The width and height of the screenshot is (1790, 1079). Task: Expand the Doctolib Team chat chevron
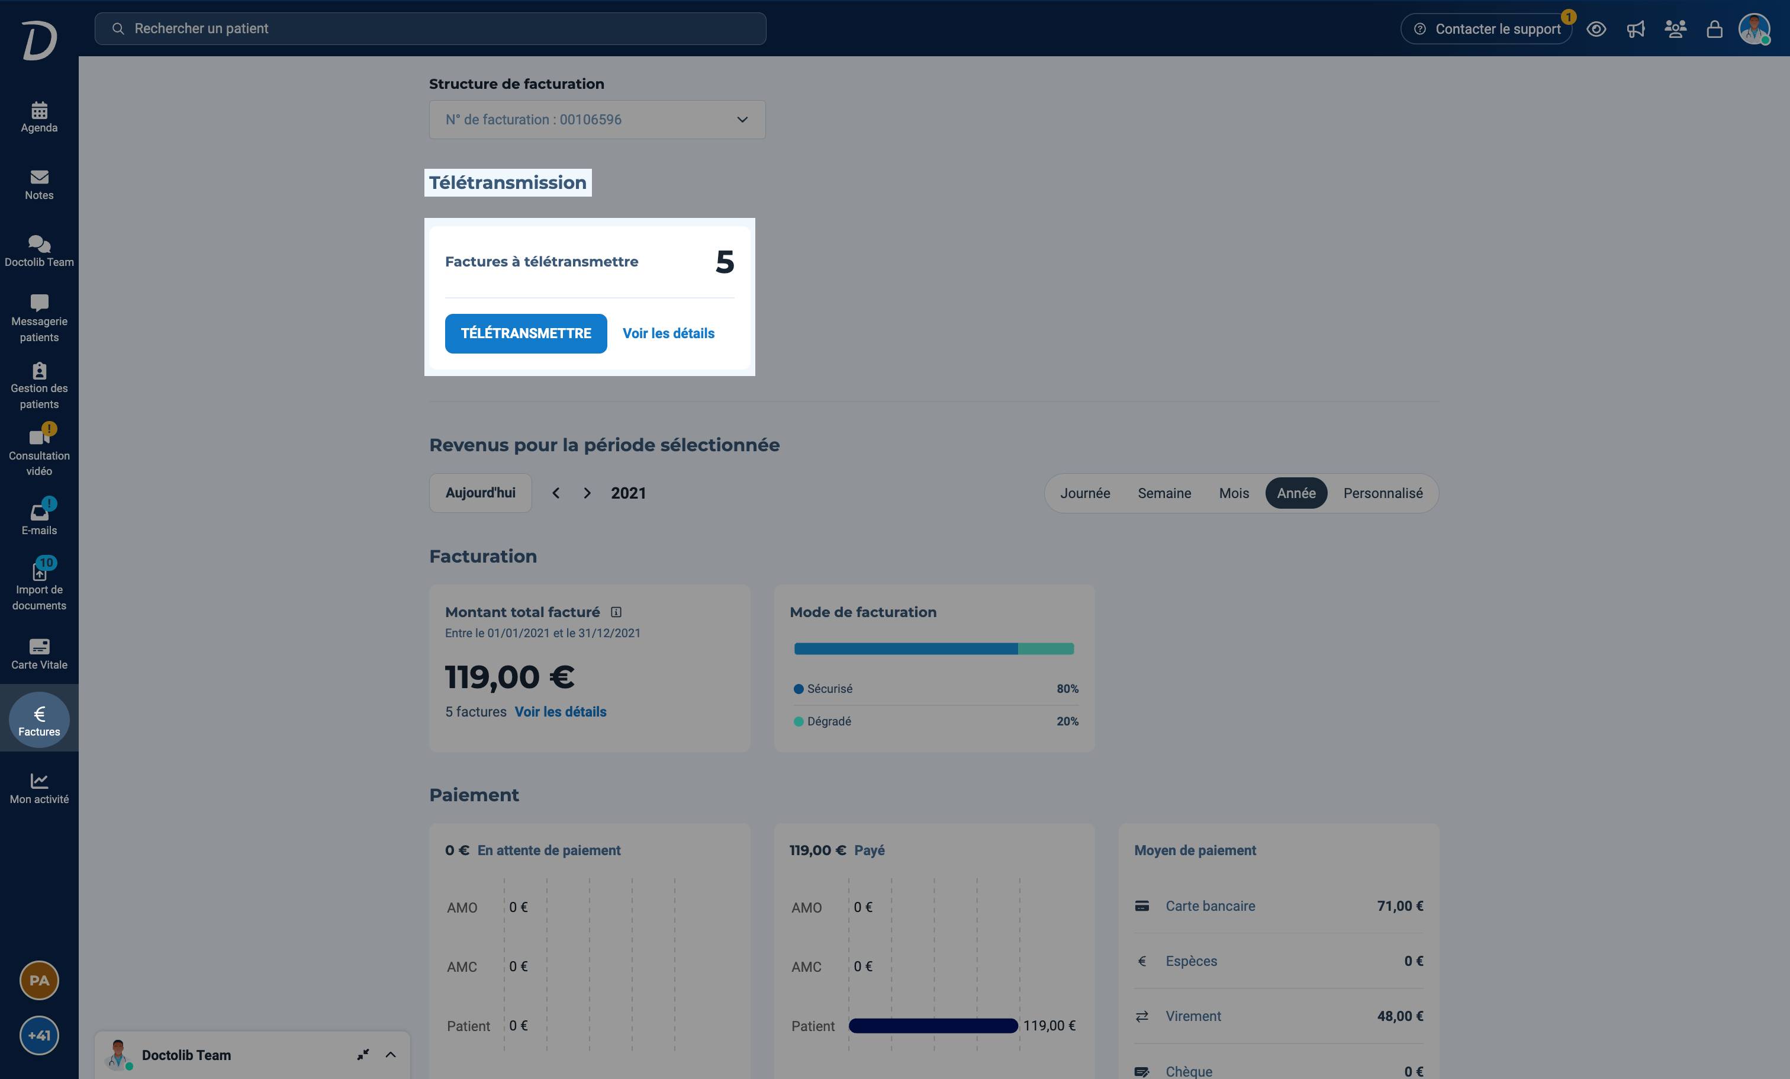coord(391,1054)
